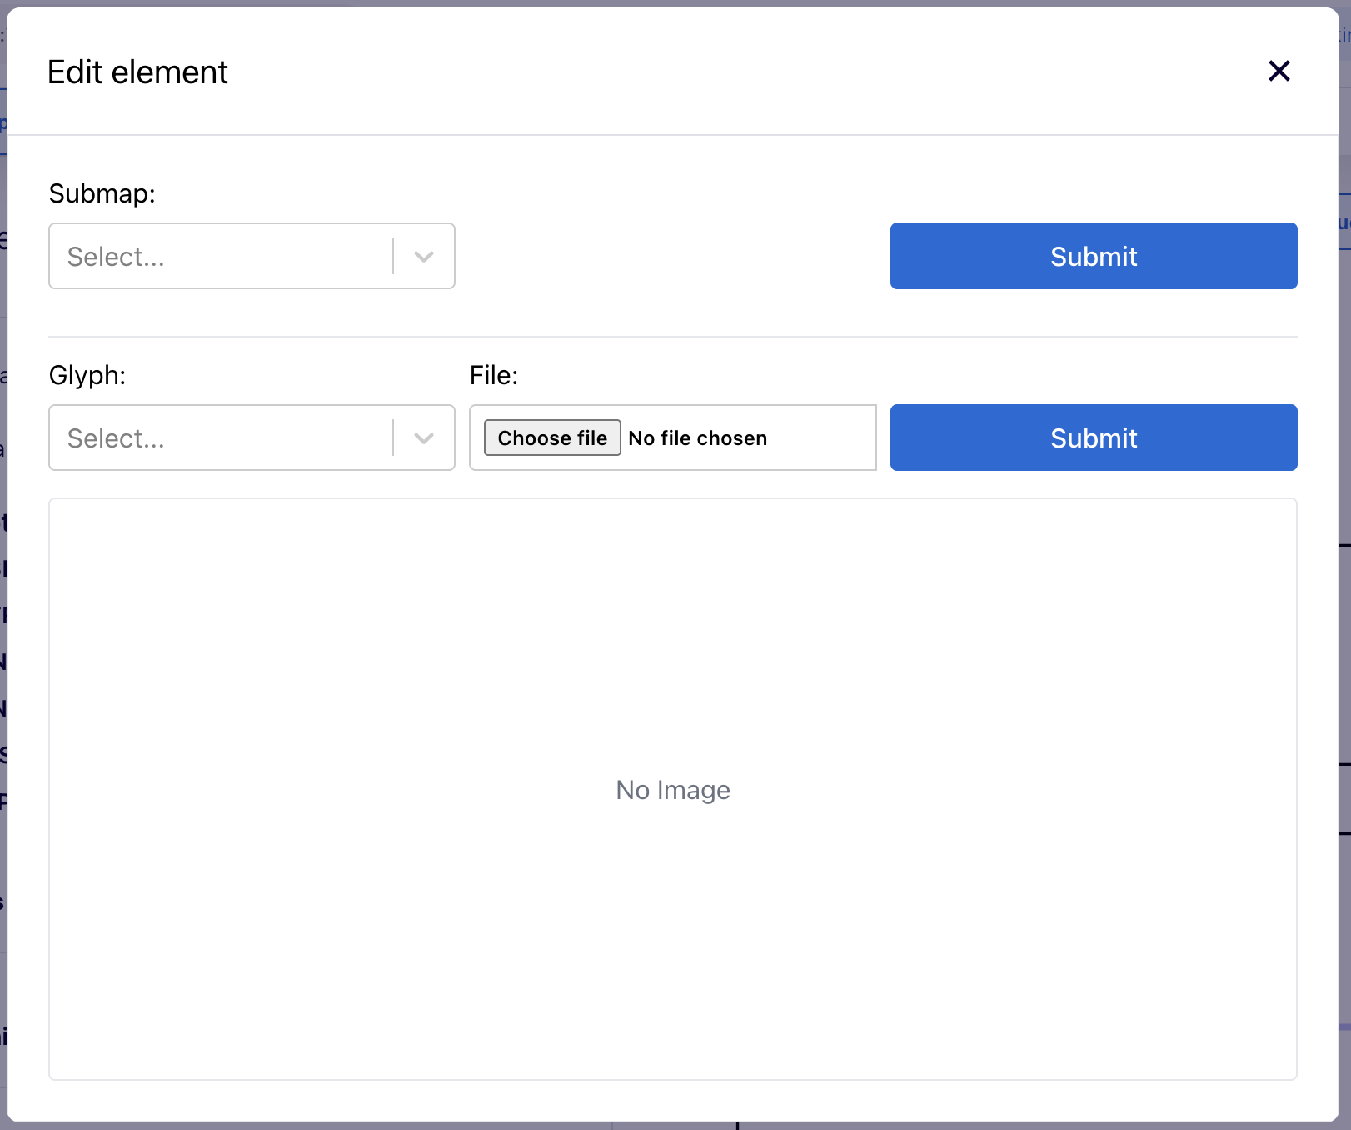
Task: Click the vertical separator inside Submap dropdown
Action: (x=393, y=256)
